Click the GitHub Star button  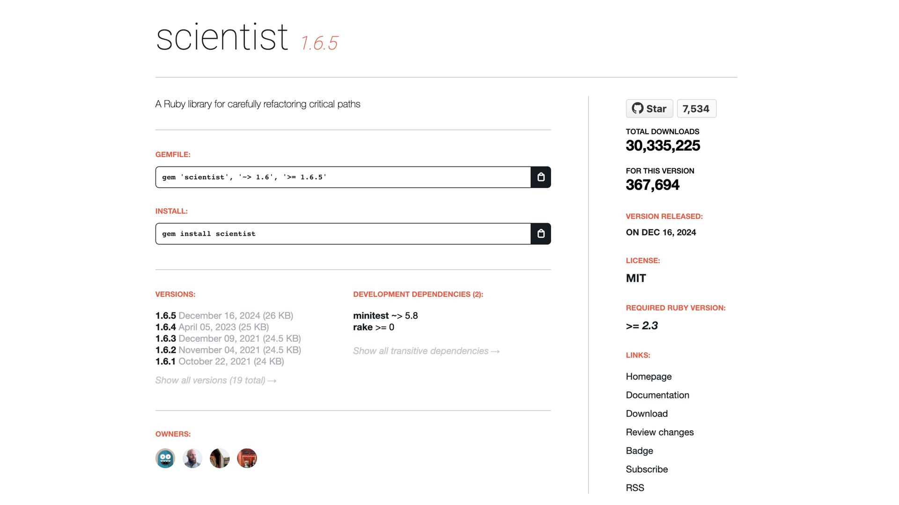[x=649, y=108]
